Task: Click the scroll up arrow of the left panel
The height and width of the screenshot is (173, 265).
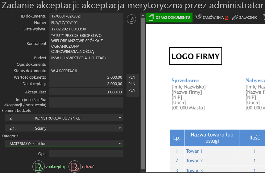Action: click(x=143, y=15)
